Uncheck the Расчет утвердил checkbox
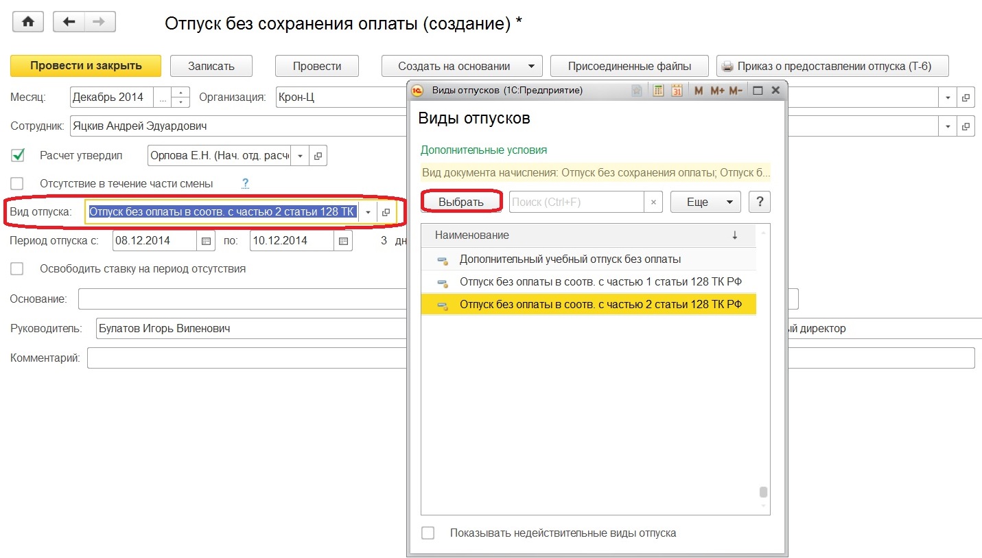 (18, 156)
